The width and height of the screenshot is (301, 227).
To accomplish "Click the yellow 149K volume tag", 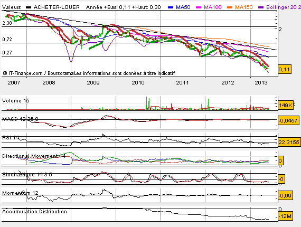I will pyautogui.click(x=286, y=105).
